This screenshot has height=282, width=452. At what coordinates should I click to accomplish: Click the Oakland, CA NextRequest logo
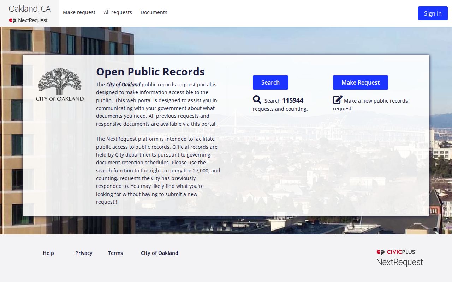[29, 13]
